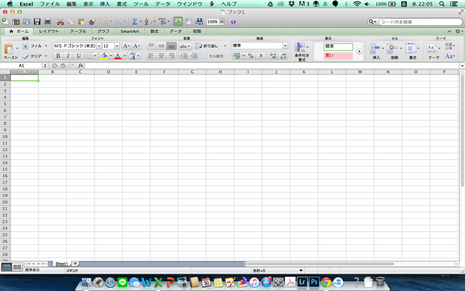The image size is (465, 291).
Task: Select the 悪い cell style
Action: coord(338,56)
